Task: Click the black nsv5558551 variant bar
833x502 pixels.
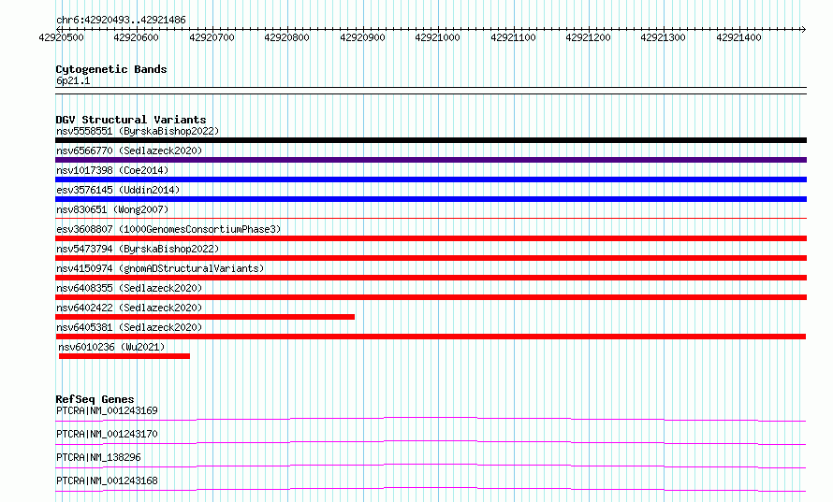Action: coord(431,140)
